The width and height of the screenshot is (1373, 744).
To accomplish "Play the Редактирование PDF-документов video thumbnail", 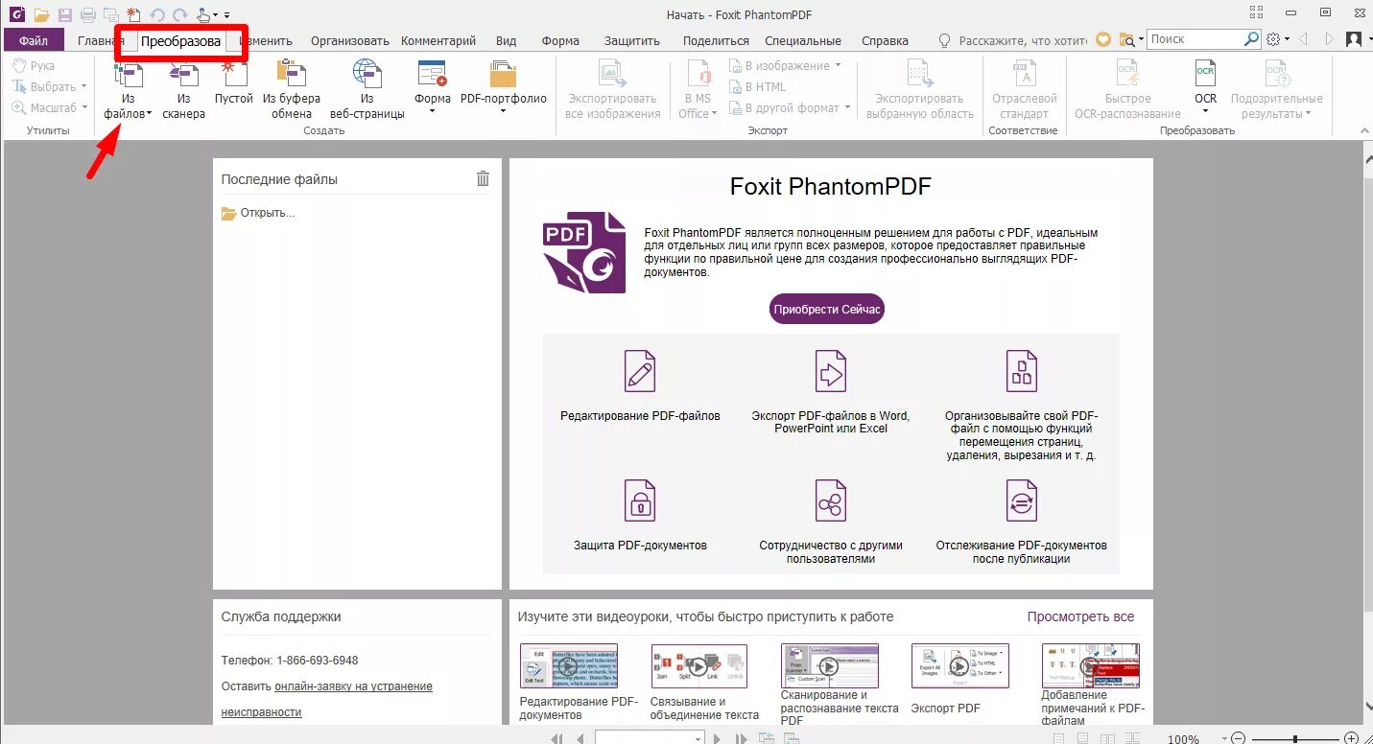I will (568, 665).
